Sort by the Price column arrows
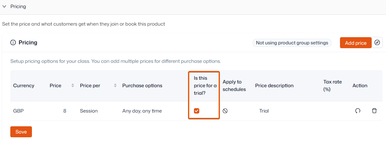 [73, 86]
